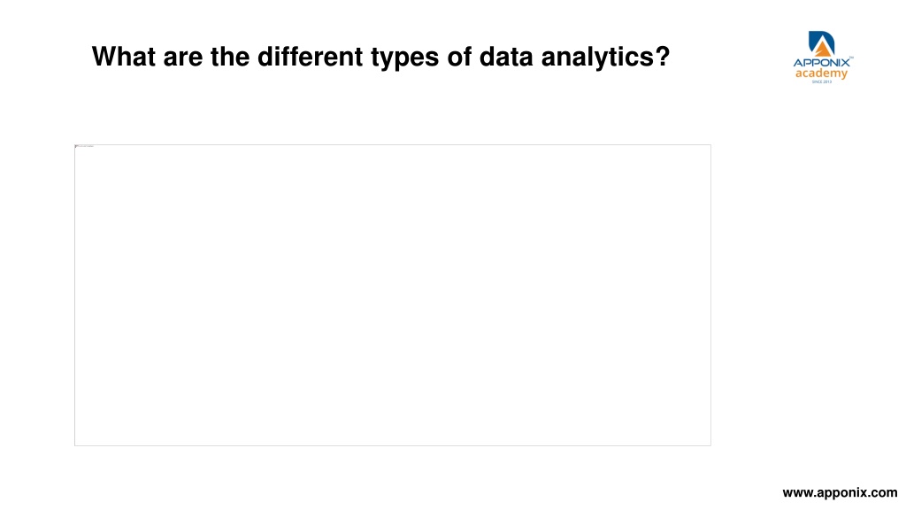Open the www.apponix.com link

[840, 492]
